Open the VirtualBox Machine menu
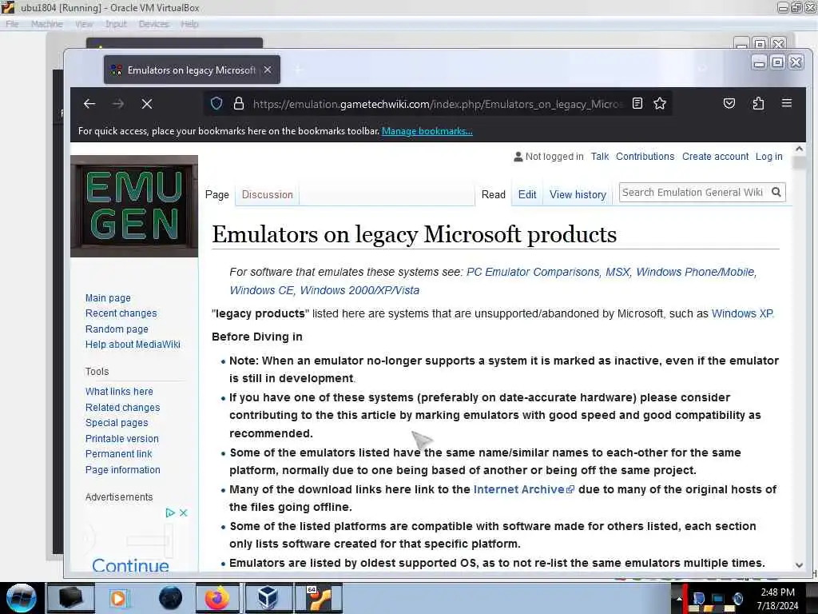 pyautogui.click(x=46, y=24)
